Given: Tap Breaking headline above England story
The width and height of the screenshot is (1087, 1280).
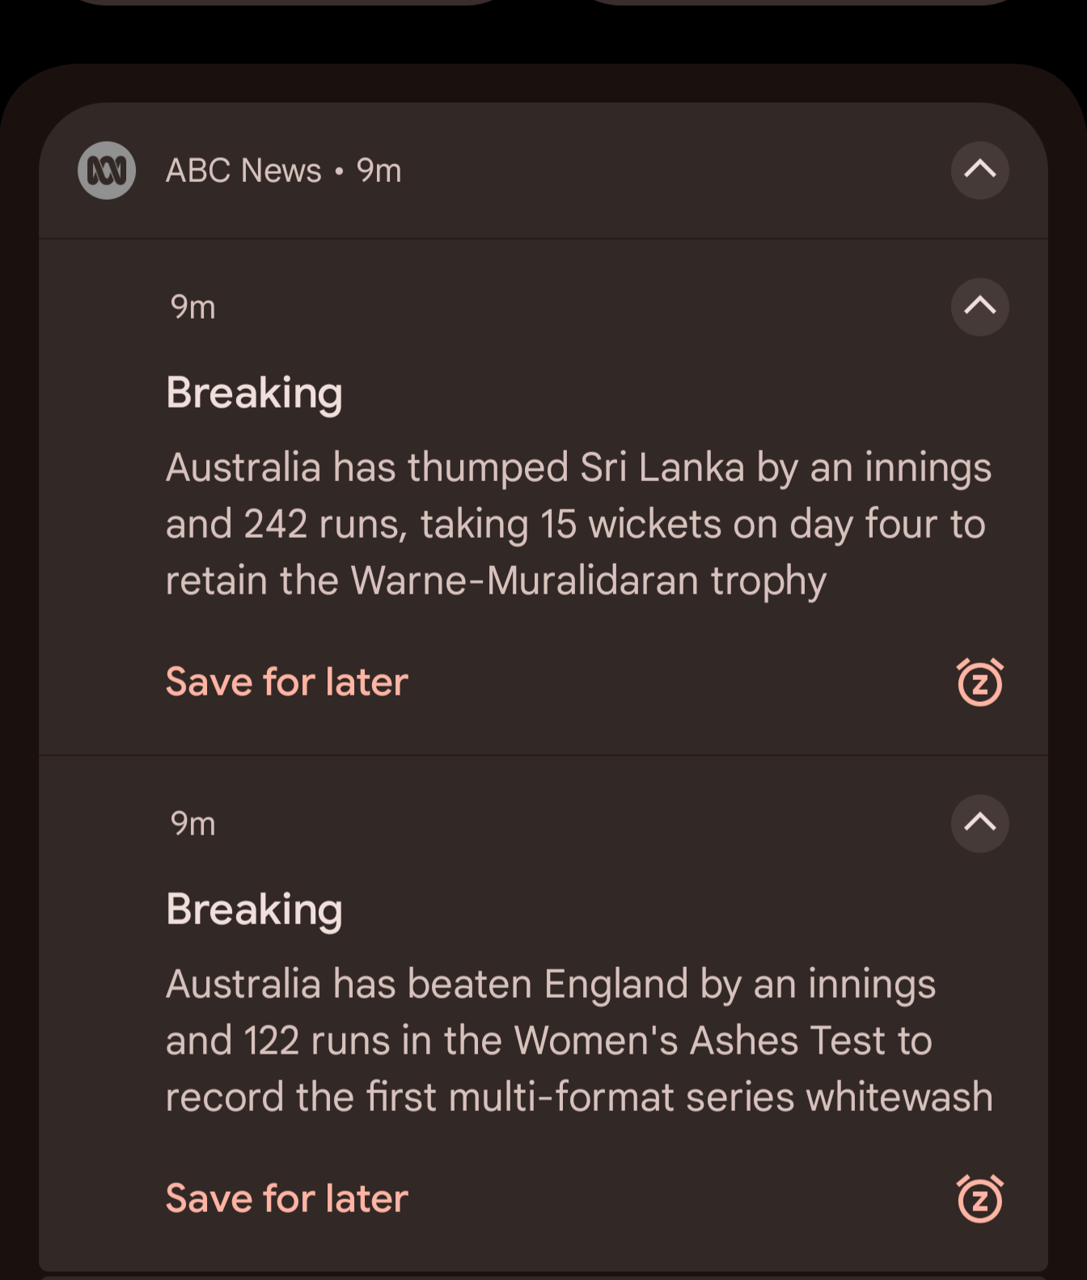Looking at the screenshot, I should click(254, 910).
